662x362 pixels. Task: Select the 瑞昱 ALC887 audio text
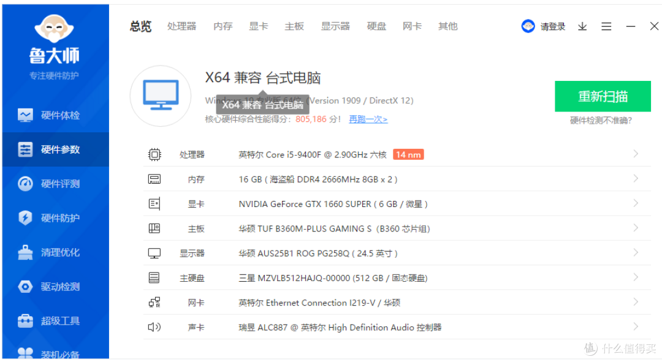pyautogui.click(x=340, y=328)
